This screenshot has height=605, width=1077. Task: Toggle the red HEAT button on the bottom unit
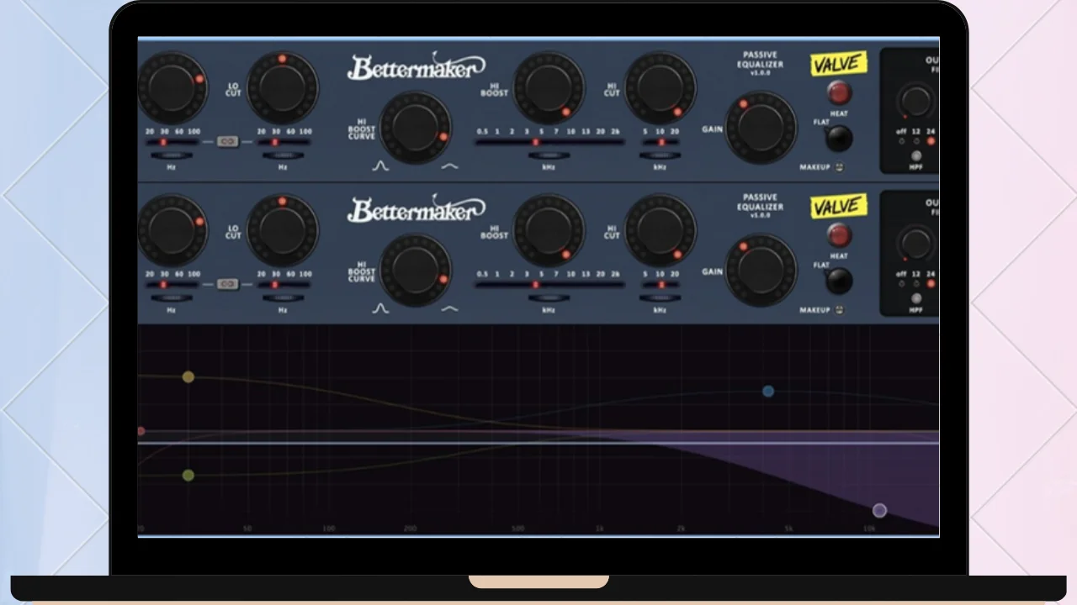(839, 235)
